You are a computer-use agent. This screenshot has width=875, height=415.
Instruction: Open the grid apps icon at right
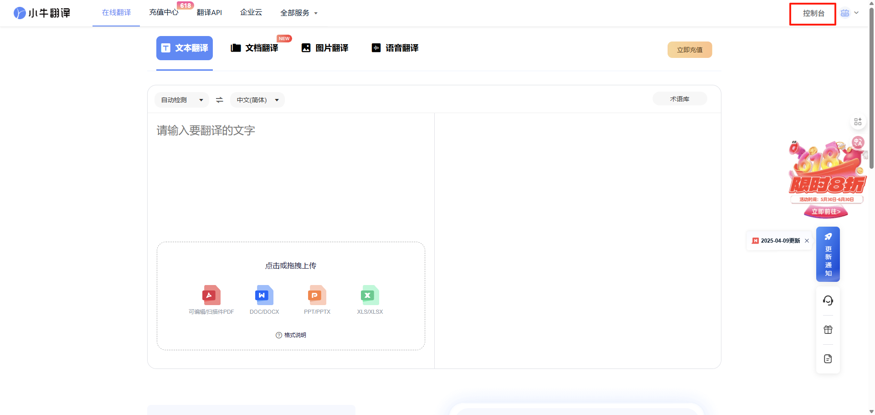(858, 121)
